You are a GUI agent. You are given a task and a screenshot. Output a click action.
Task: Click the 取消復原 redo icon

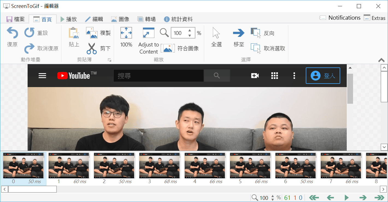coord(30,48)
